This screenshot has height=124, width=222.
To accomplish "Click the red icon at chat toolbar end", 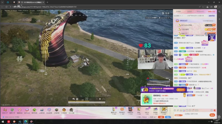I will [215, 110].
